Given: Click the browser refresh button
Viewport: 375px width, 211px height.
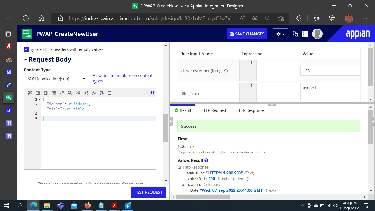Looking at the screenshot, I should coord(26,18).
